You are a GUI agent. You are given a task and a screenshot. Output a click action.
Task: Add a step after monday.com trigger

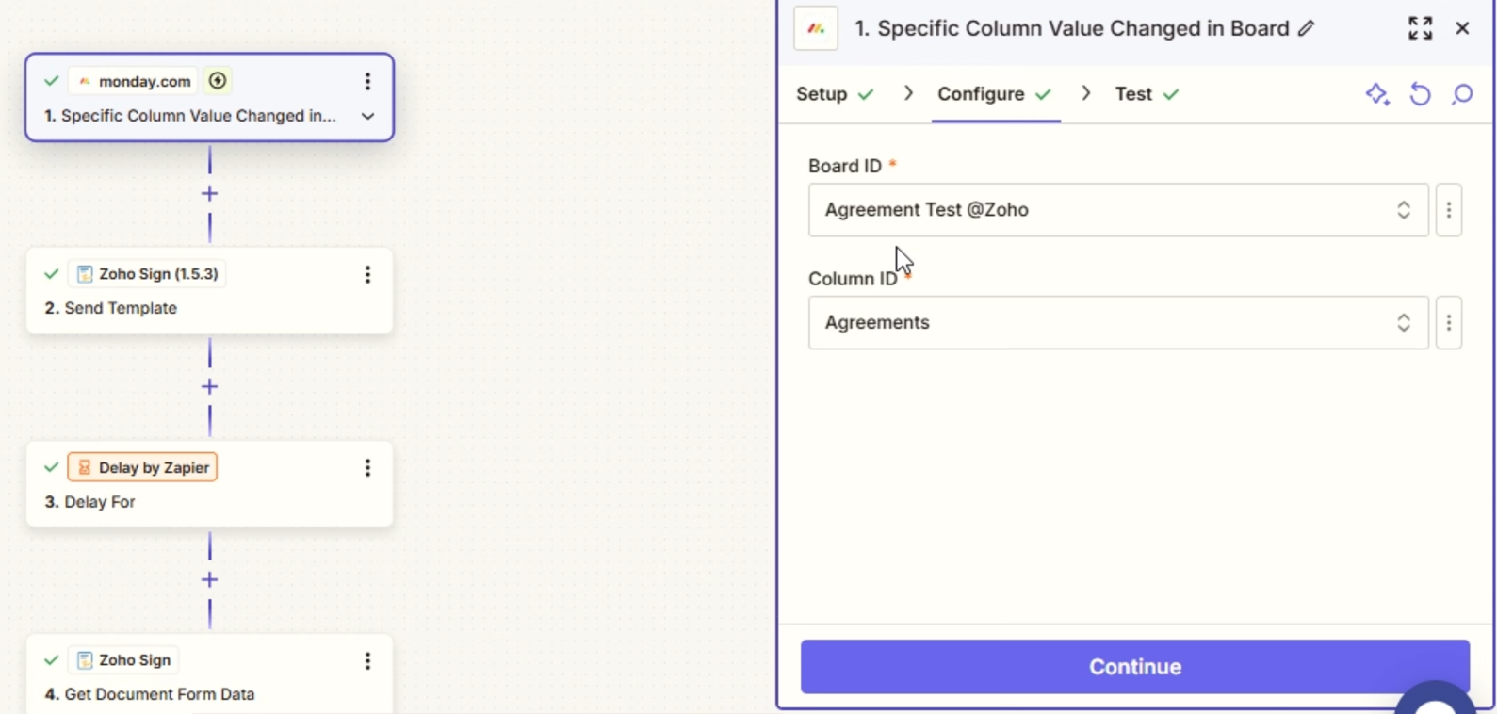(209, 194)
